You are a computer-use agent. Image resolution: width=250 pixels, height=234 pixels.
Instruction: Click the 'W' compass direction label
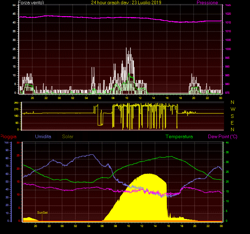tap(233, 109)
